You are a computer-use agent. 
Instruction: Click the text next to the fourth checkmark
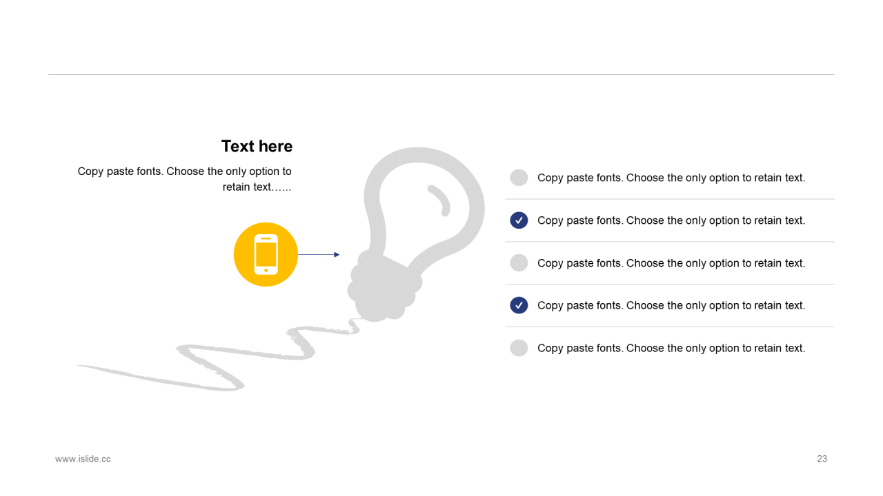point(671,305)
